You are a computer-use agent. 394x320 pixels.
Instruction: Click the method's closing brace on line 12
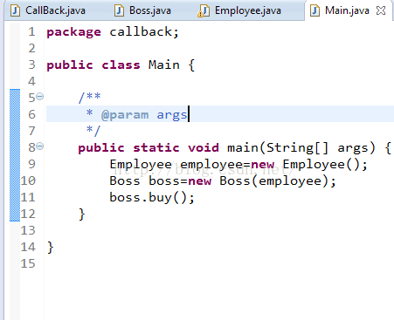point(82,214)
